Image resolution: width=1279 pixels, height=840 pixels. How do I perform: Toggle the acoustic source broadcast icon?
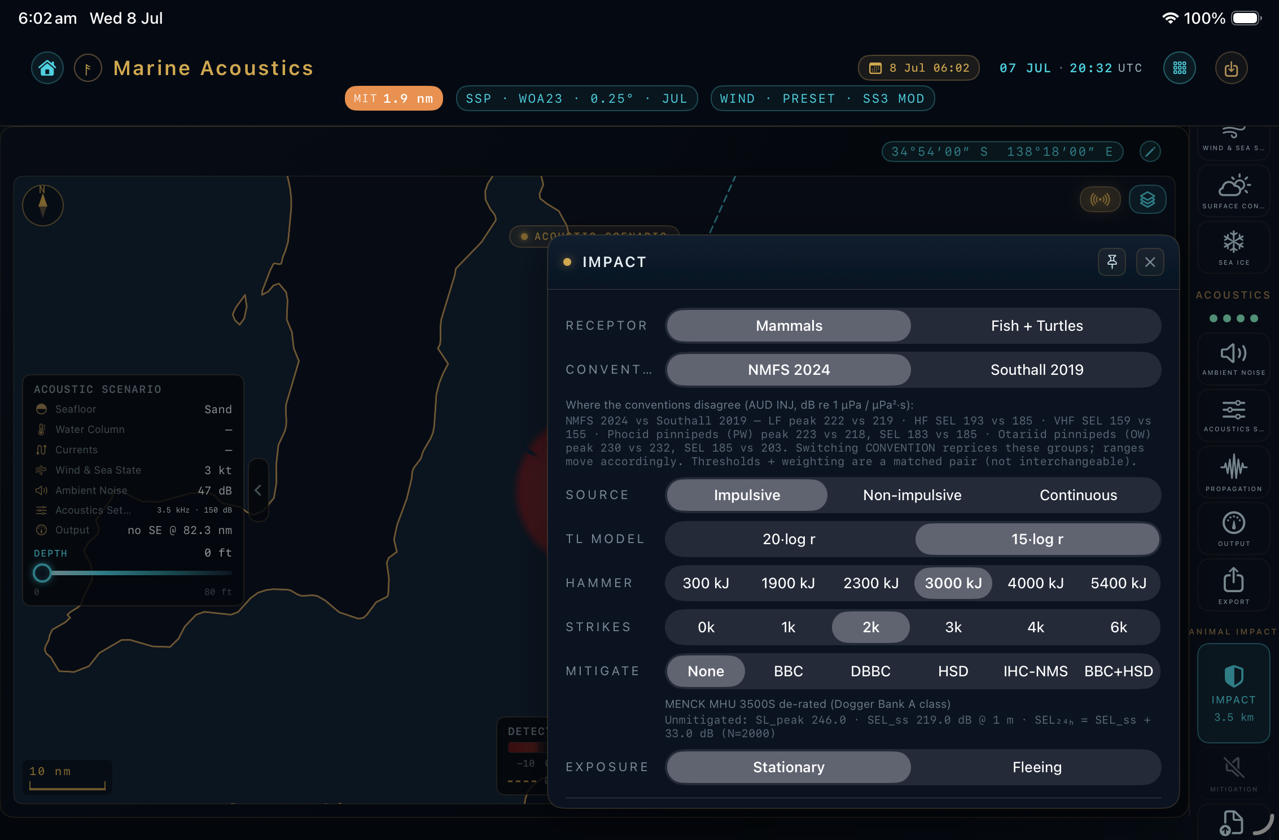point(1100,200)
